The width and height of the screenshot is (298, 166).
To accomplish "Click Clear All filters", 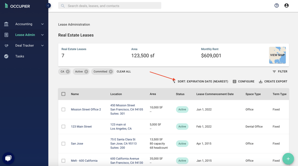I will (124, 71).
